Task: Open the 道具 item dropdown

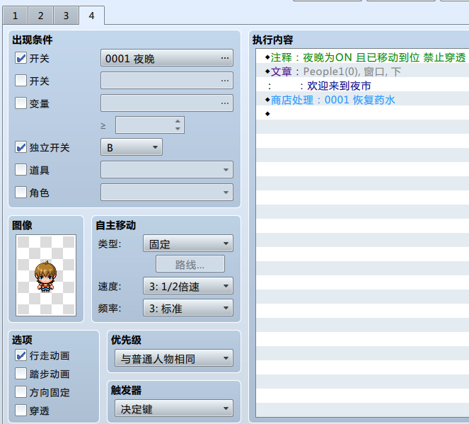Action: point(167,170)
